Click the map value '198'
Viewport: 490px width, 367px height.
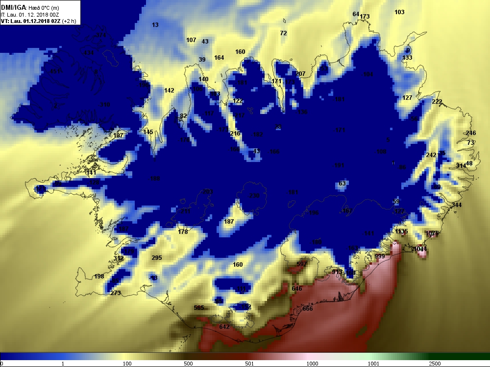pos(99,276)
